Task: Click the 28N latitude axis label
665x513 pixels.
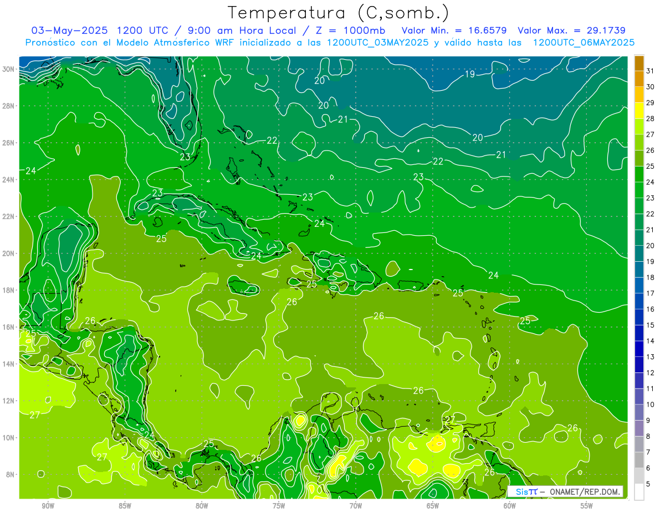Action: click(x=8, y=106)
